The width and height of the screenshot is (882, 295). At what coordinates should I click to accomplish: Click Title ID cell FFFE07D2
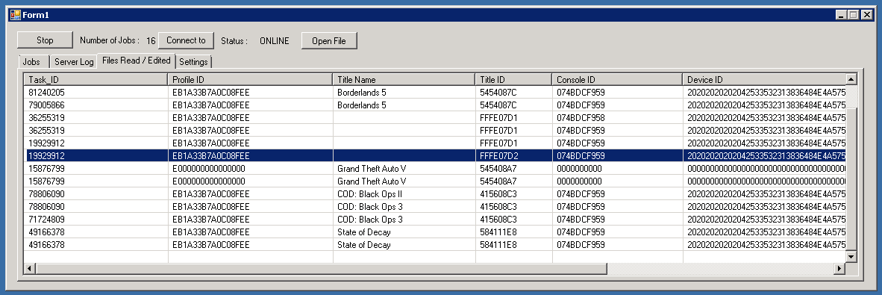513,155
